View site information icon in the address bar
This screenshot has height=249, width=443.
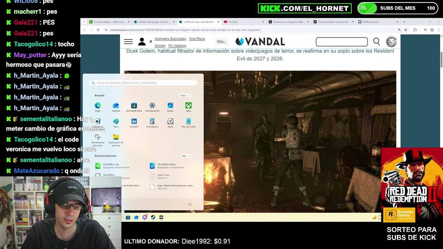click(106, 30)
